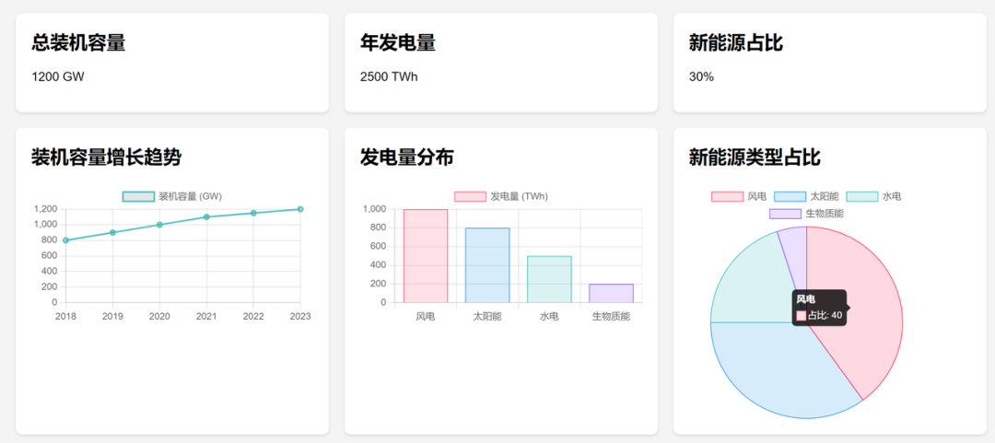Click the 占比: 40 tooltip text

pyautogui.click(x=825, y=315)
